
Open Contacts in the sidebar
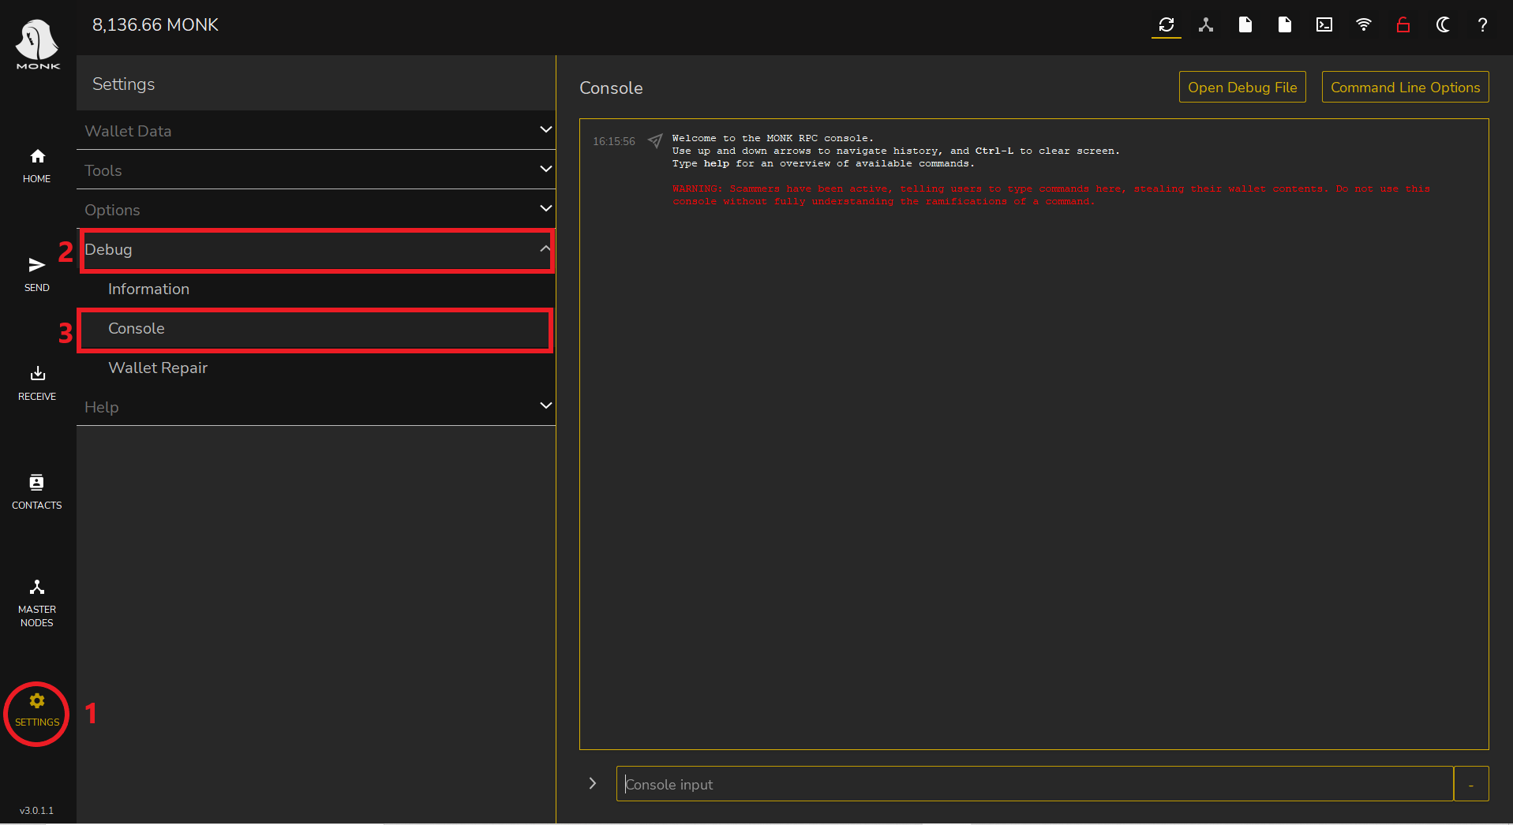[37, 492]
